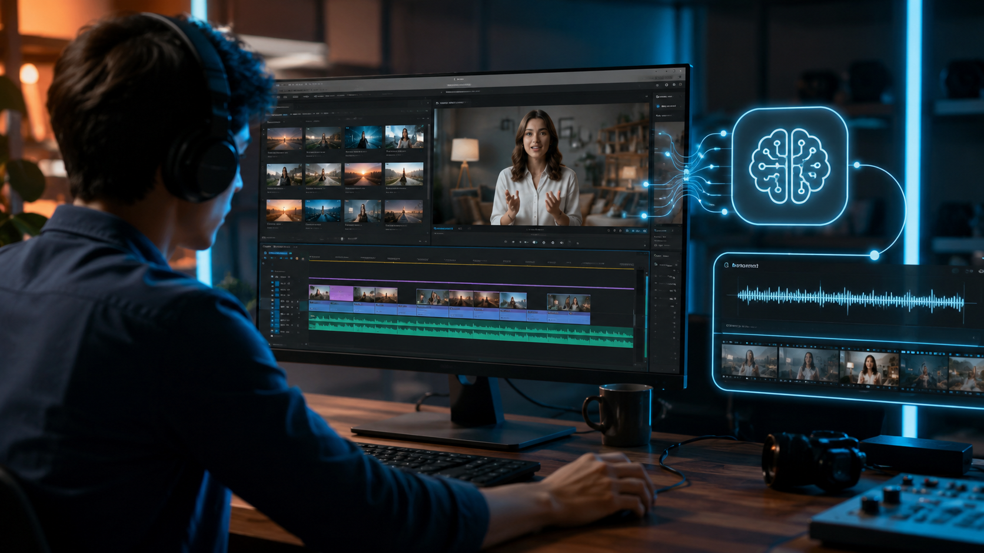
Task: Select the solid purple clip on the timeline
Action: pos(341,293)
